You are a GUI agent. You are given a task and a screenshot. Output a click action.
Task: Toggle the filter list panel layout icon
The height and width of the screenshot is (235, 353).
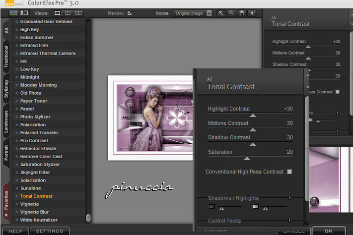click(24, 13)
